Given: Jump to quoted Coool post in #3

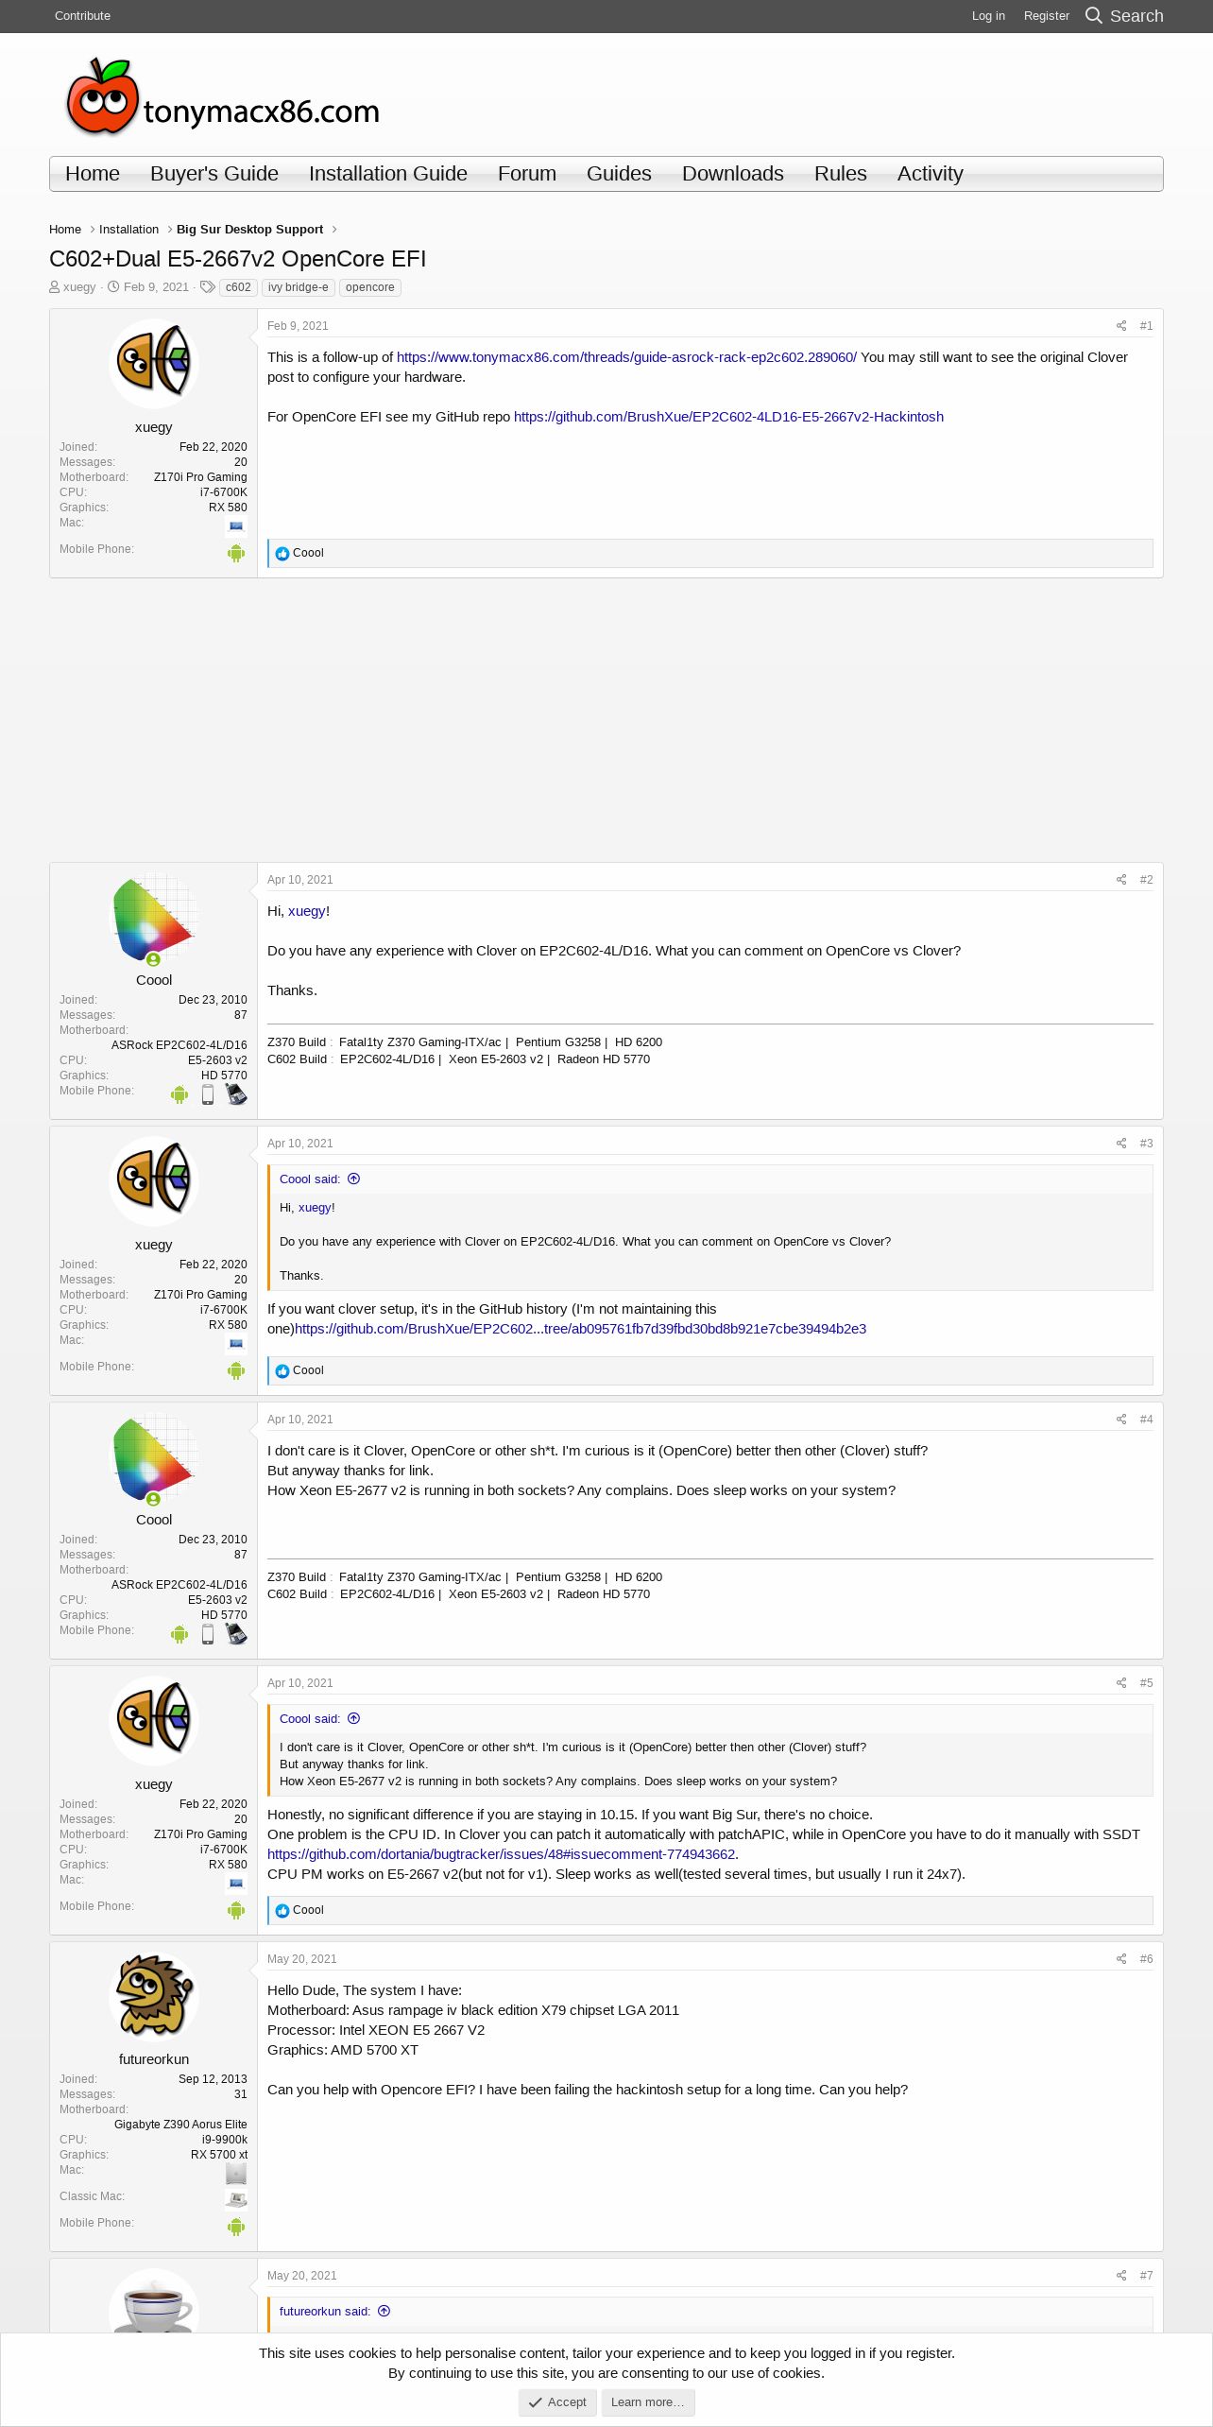Looking at the screenshot, I should pos(354,1179).
